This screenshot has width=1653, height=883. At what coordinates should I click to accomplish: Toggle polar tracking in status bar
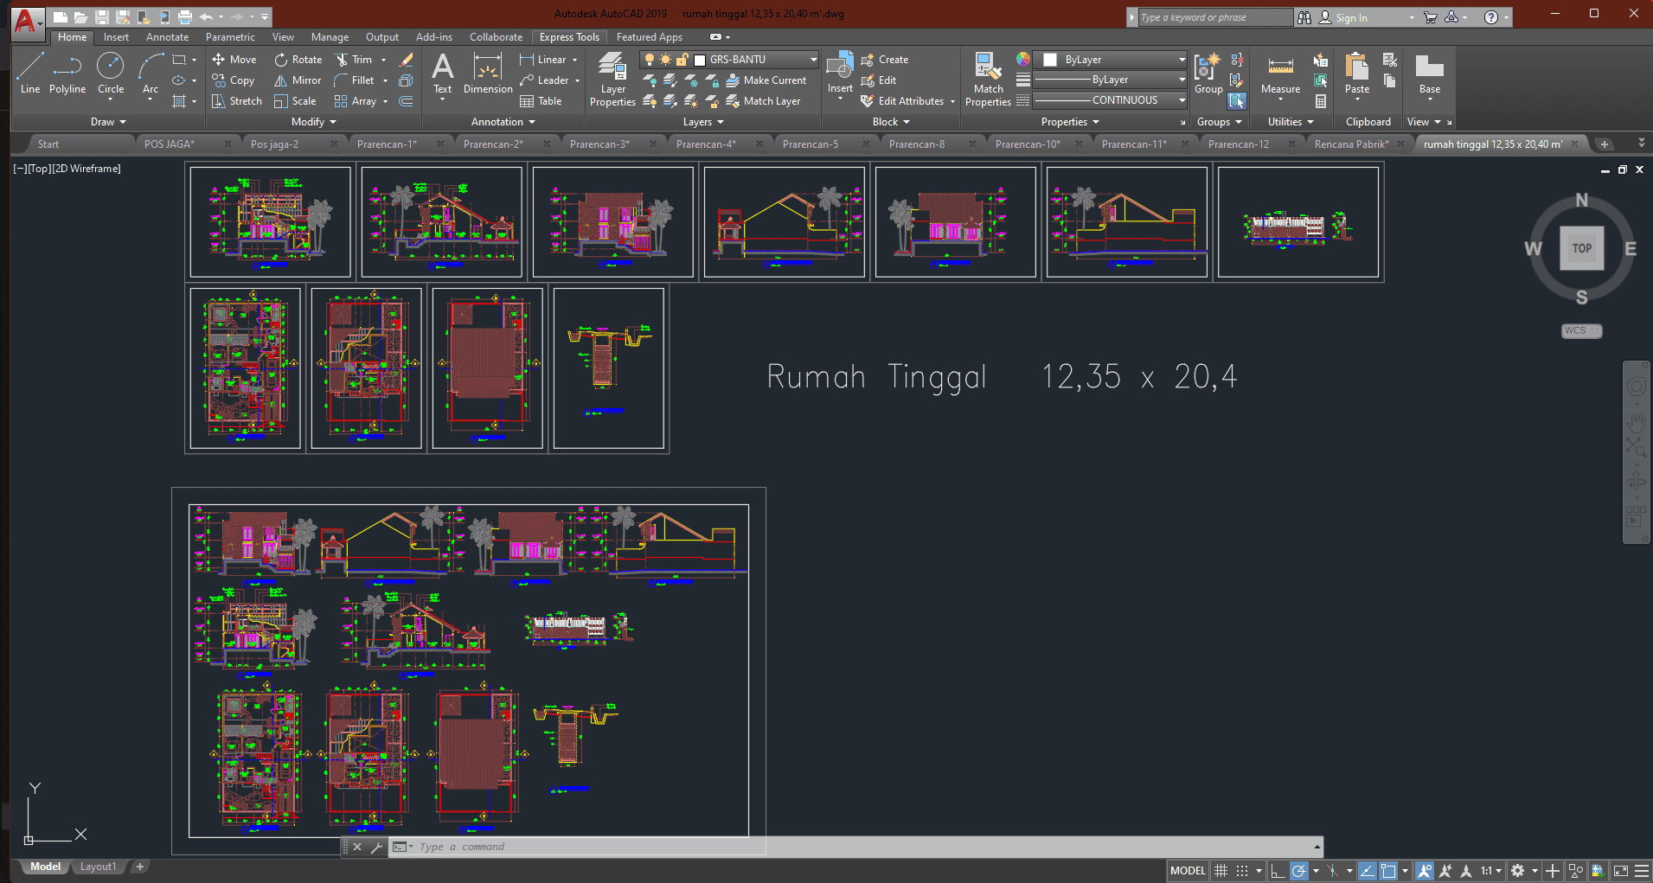pyautogui.click(x=1299, y=871)
